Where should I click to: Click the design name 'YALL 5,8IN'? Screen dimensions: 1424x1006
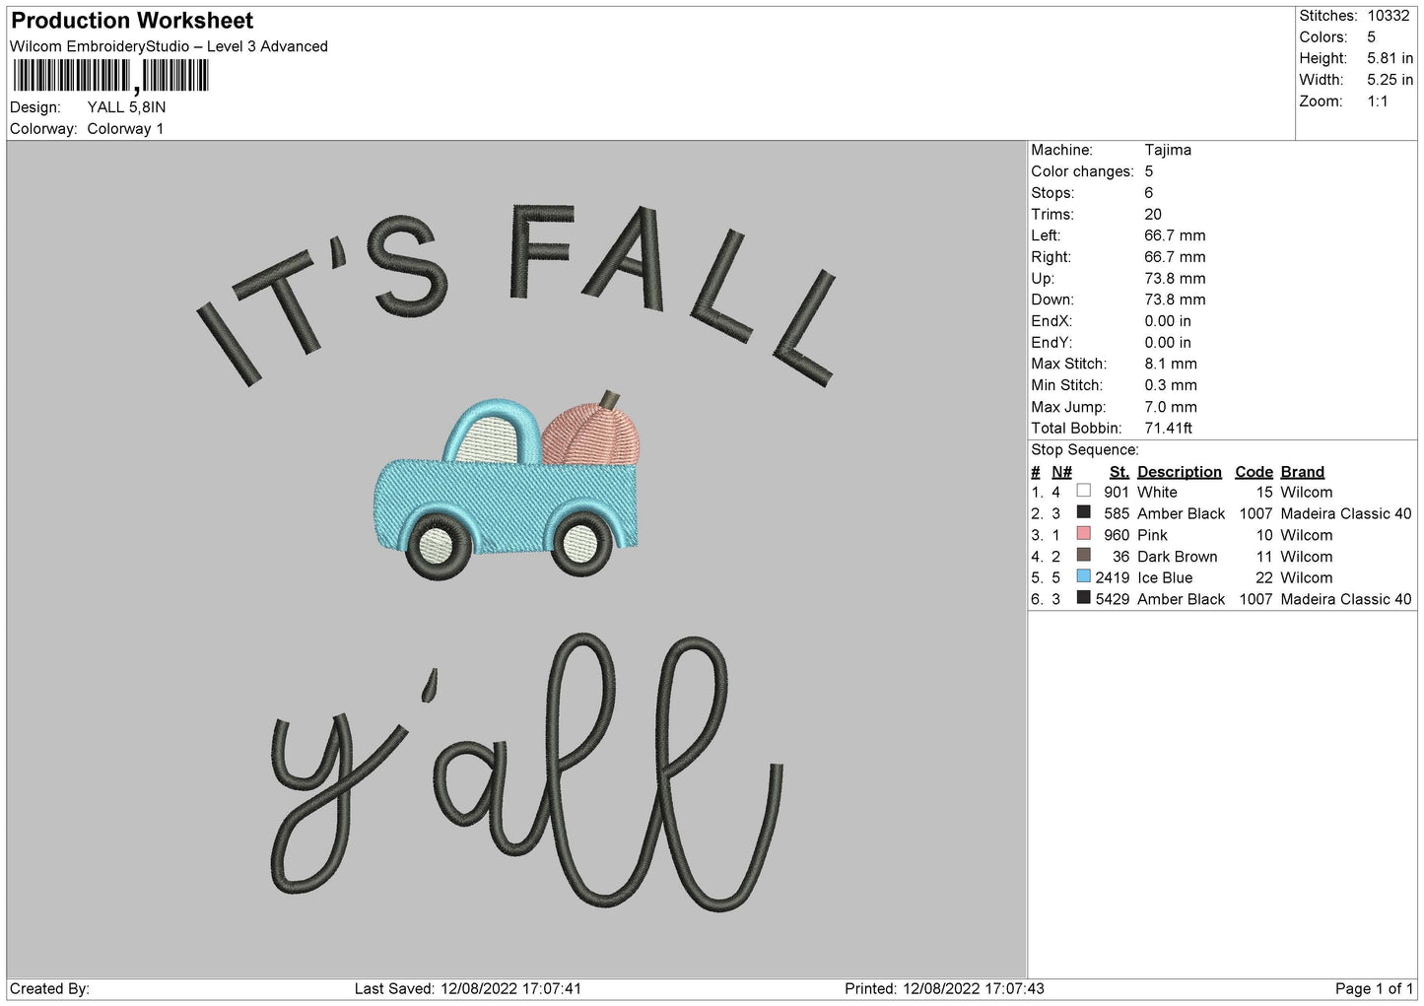[x=126, y=107]
